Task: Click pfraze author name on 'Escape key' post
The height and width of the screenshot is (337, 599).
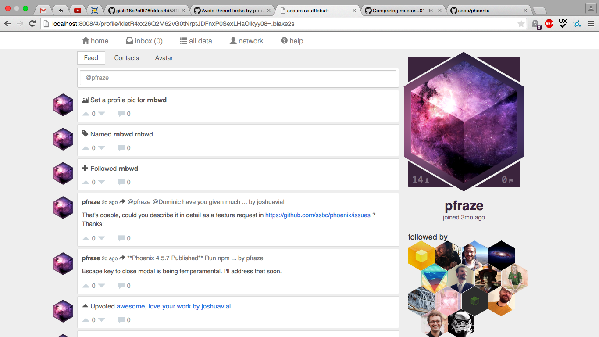Action: [91, 258]
